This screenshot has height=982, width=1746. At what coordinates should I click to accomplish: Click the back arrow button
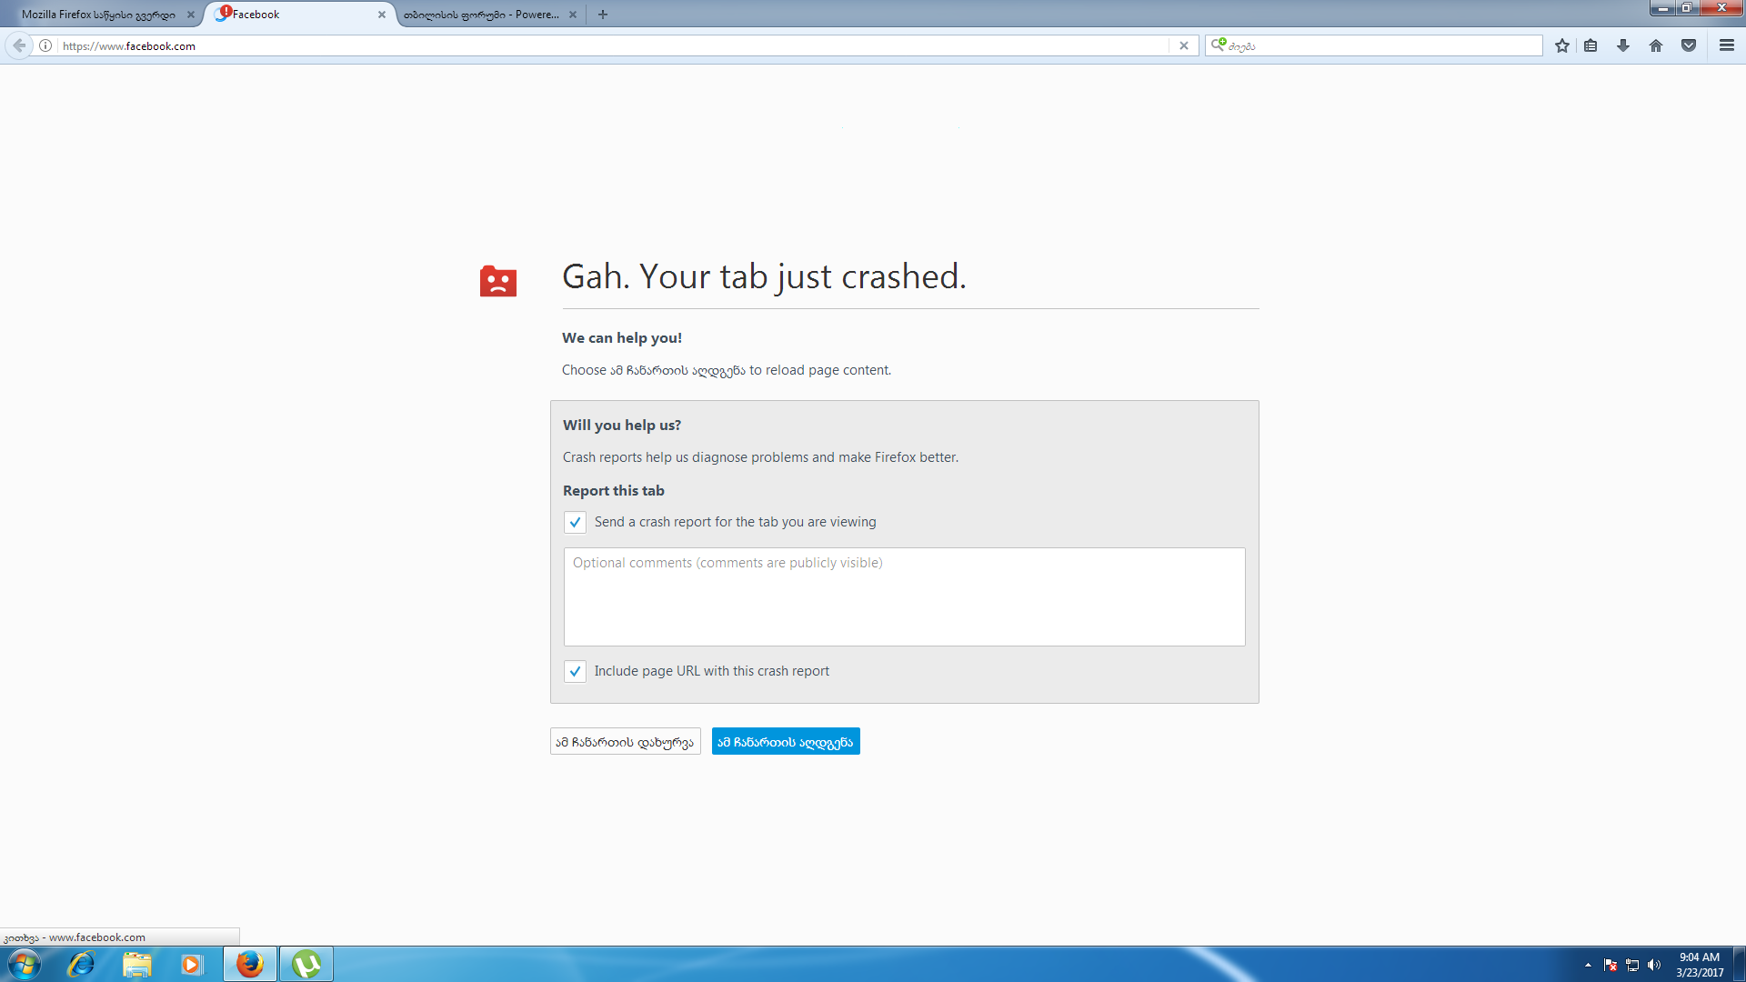[x=19, y=45]
